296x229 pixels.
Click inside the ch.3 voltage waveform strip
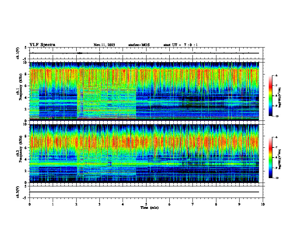click(x=146, y=192)
